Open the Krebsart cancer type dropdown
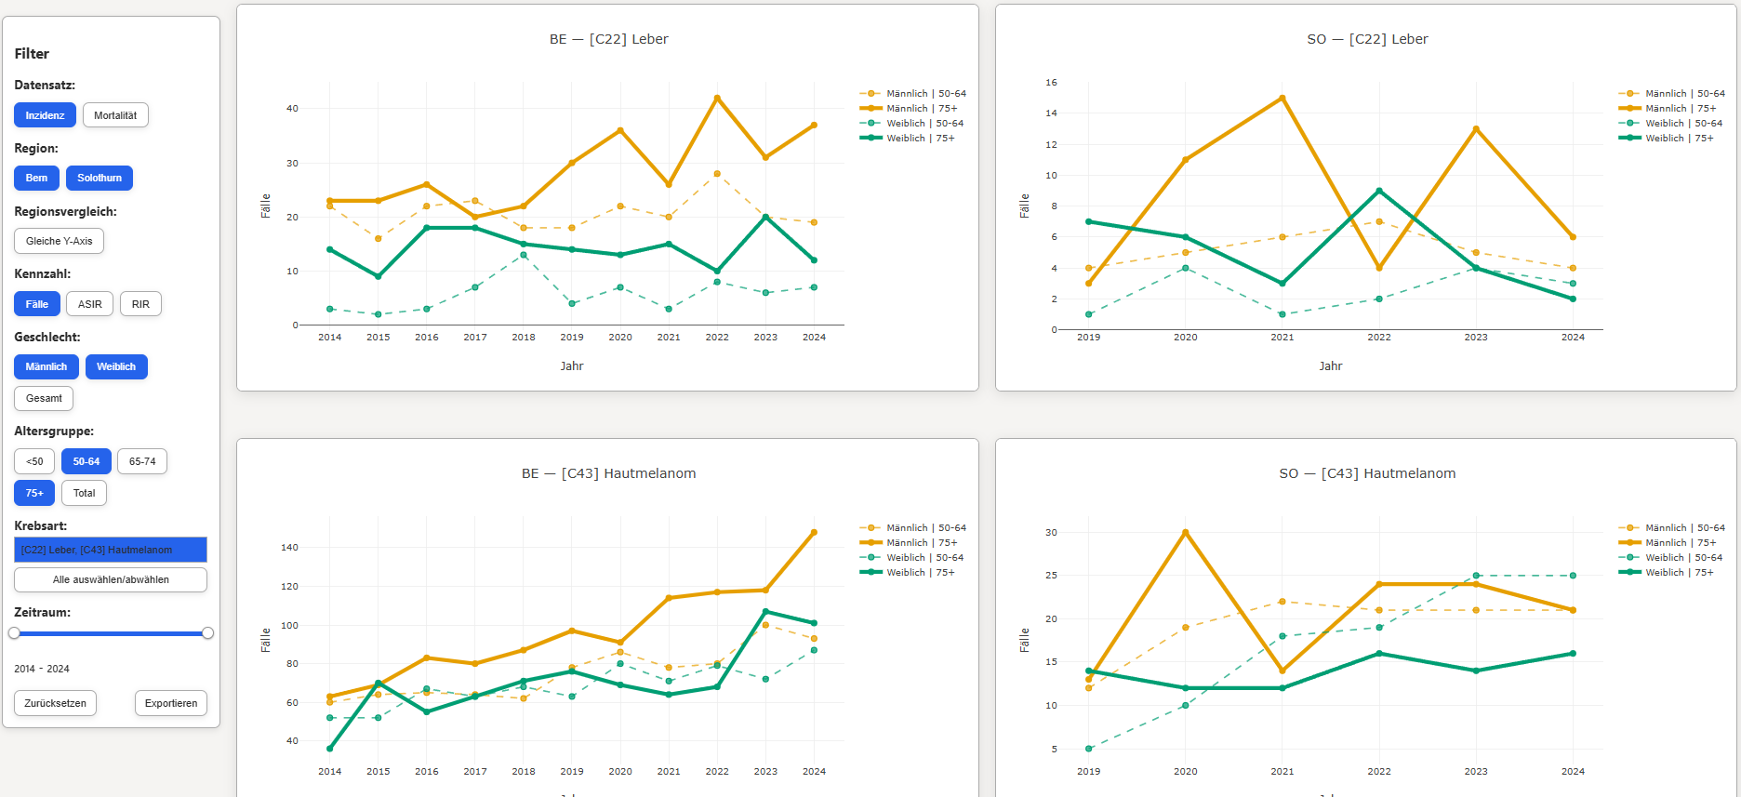Screen dimensions: 1741x797 (x=111, y=550)
